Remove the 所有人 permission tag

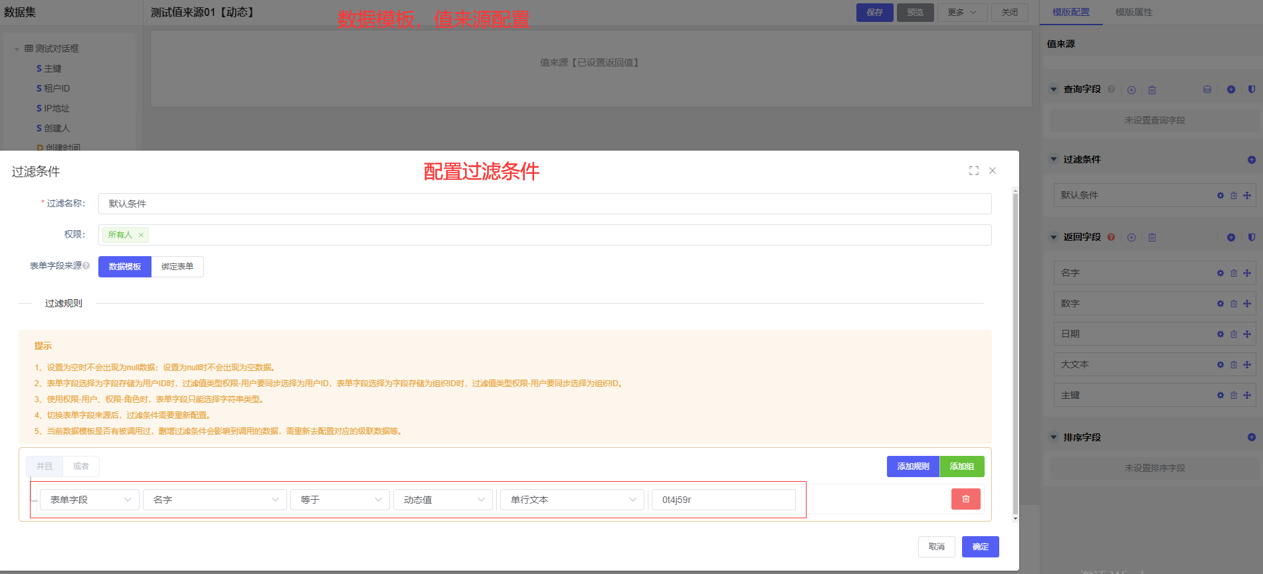[141, 235]
